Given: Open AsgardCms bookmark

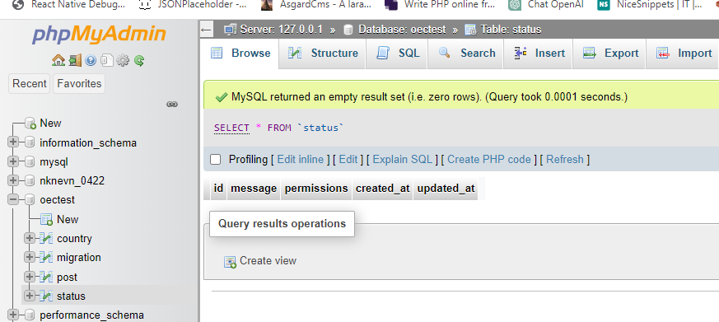Looking at the screenshot, I should pyautogui.click(x=316, y=6).
